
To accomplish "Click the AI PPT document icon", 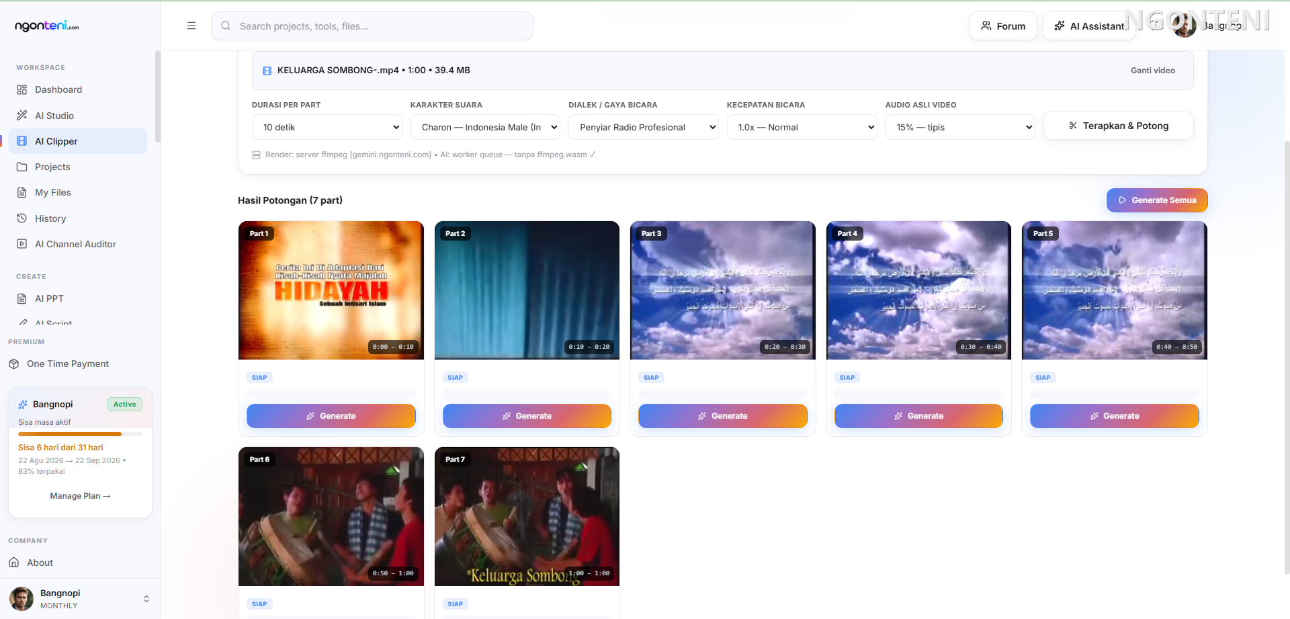I will click(22, 298).
